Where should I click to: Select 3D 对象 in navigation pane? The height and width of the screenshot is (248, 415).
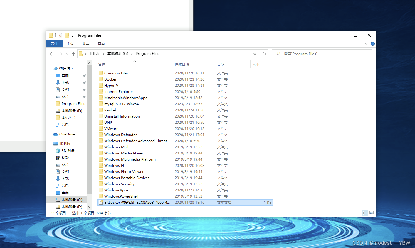[68, 150]
